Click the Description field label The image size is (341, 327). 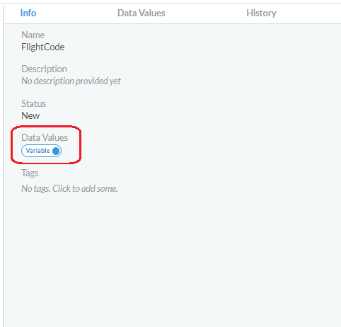(x=44, y=69)
